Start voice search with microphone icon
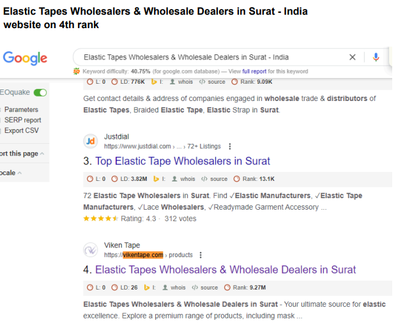This screenshot has width=412, height=335. click(376, 57)
